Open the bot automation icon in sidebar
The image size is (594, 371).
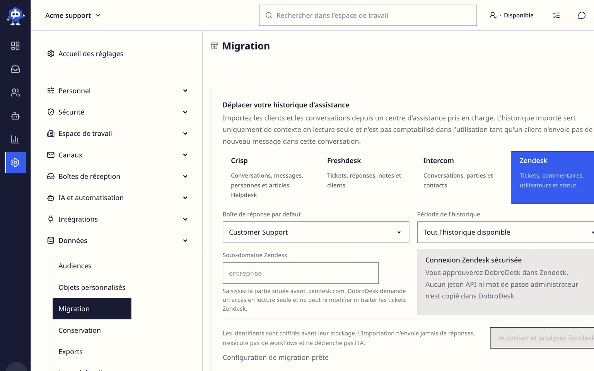[x=15, y=116]
